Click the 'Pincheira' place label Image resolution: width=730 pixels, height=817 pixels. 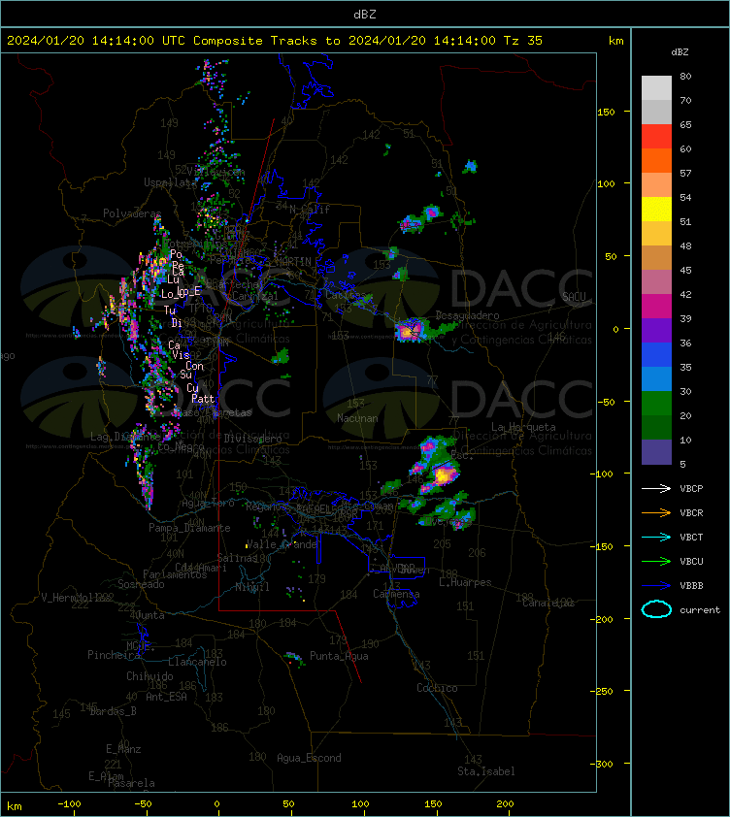coord(114,654)
